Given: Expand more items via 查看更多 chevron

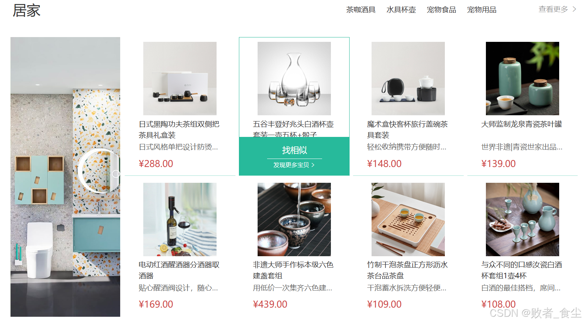Looking at the screenshot, I should (574, 9).
